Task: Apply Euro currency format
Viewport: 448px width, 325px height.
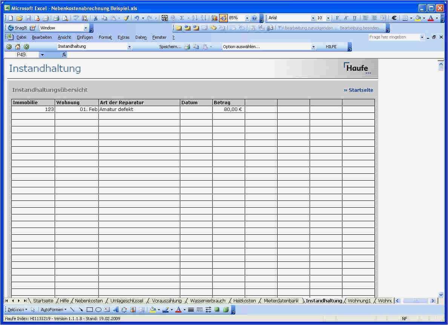Action: click(394, 18)
